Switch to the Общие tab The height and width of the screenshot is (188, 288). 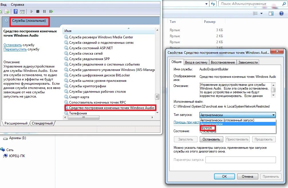[x=176, y=62]
